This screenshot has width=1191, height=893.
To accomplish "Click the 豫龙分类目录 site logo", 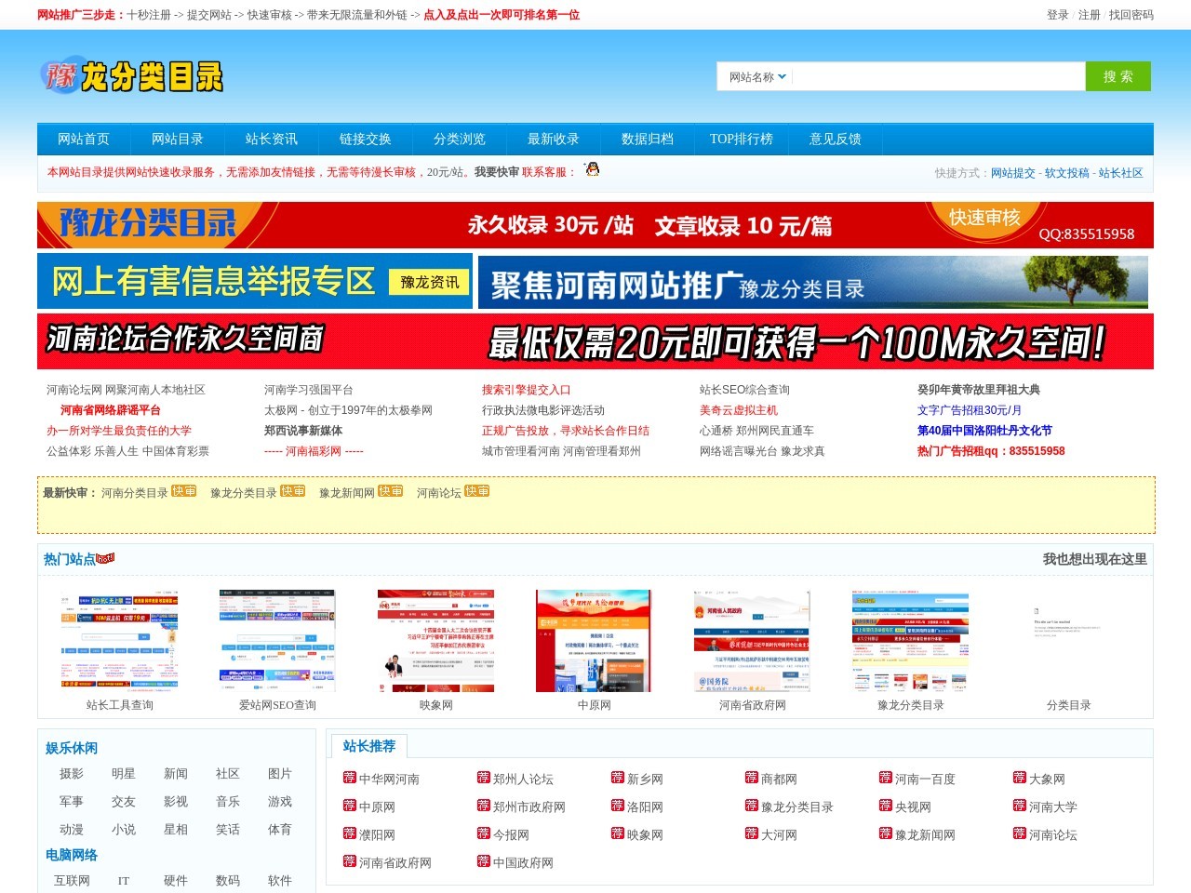I will [x=131, y=76].
